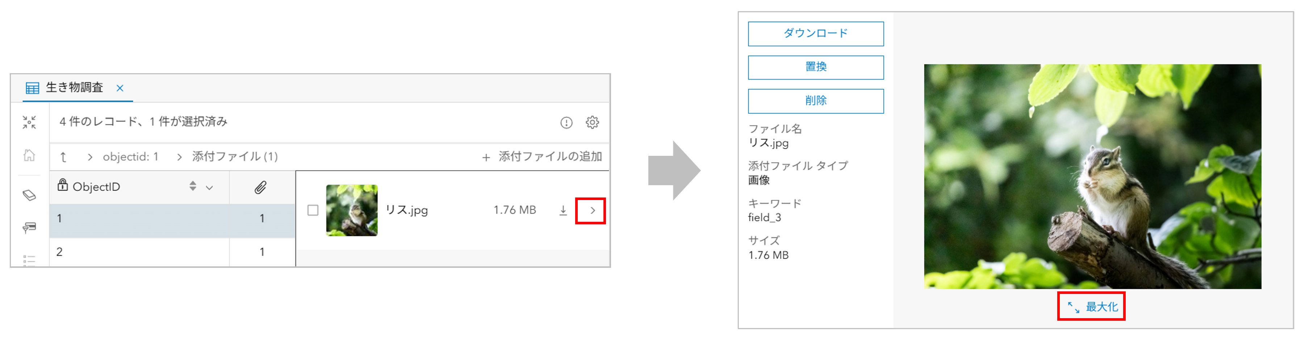Click the up-arrow breadcrumb icon
The image size is (1305, 345).
[63, 157]
